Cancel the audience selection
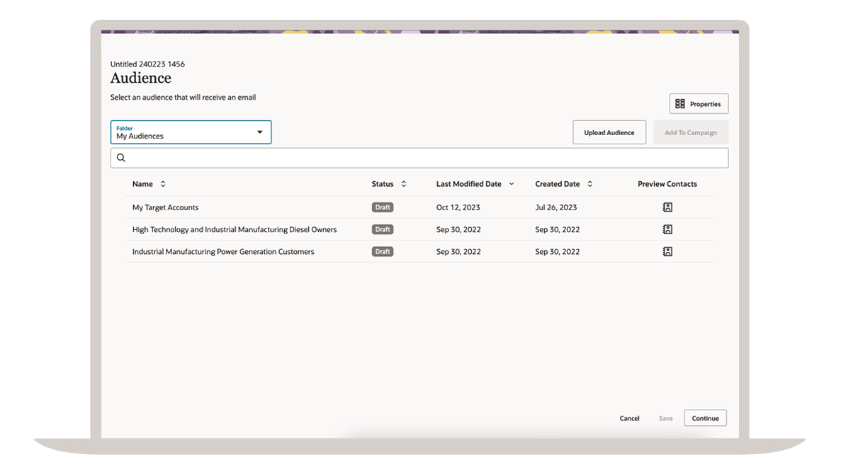 point(629,418)
